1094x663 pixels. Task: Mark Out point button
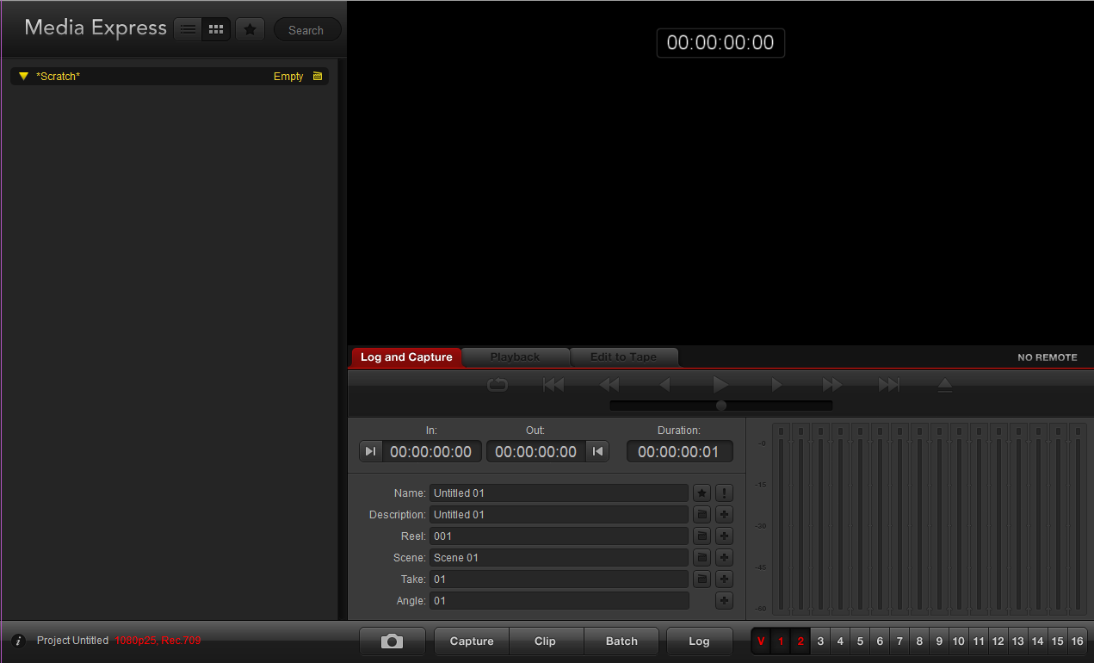pos(597,451)
